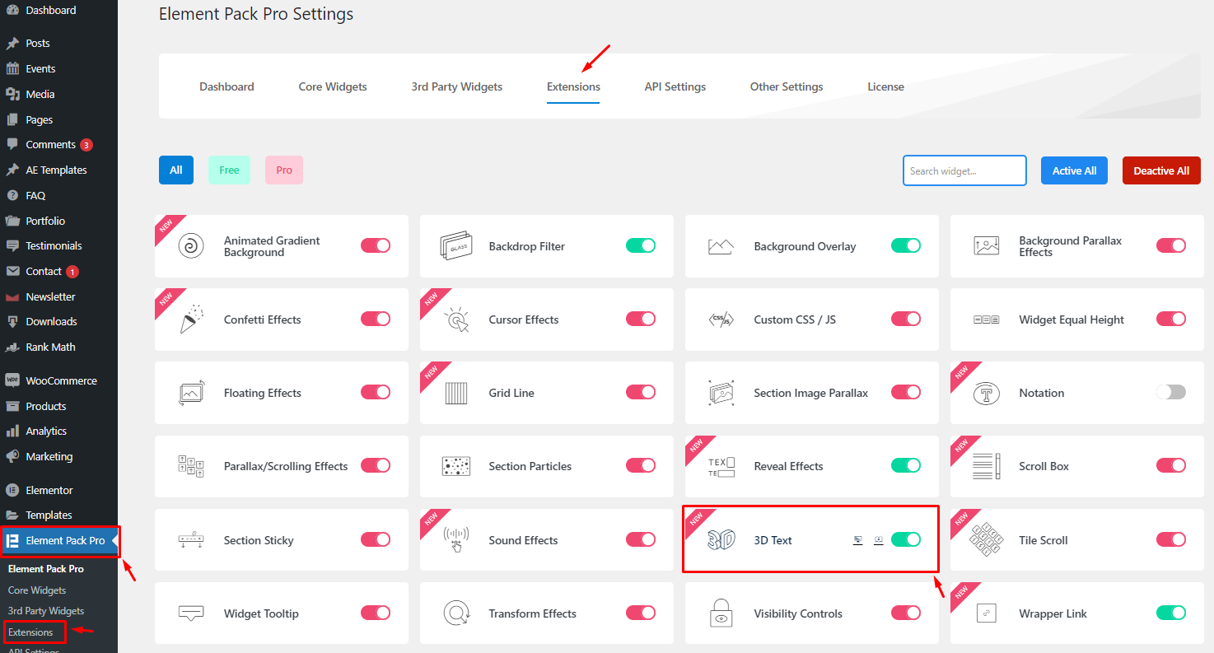Viewport: 1214px width, 653px height.
Task: Turn off the Backdrop Filter switch
Action: pos(640,245)
